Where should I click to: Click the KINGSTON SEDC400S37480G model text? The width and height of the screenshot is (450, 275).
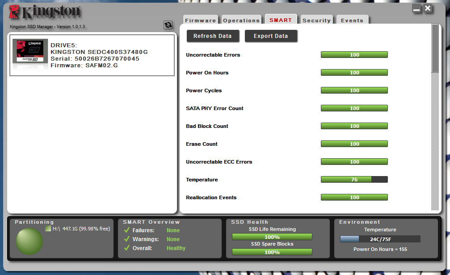coord(99,52)
